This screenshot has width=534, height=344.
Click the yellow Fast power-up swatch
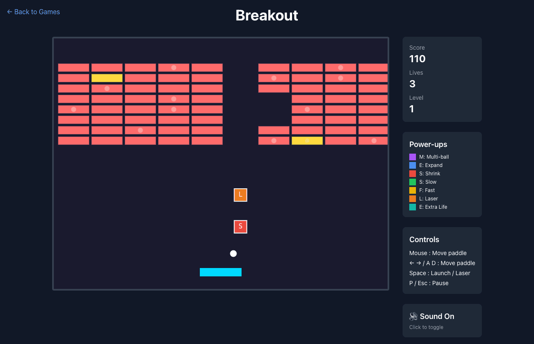click(412, 190)
